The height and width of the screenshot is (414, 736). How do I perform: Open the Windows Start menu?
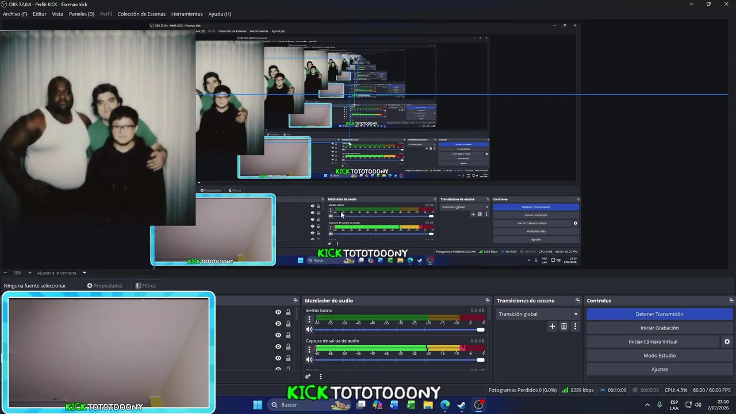(258, 405)
